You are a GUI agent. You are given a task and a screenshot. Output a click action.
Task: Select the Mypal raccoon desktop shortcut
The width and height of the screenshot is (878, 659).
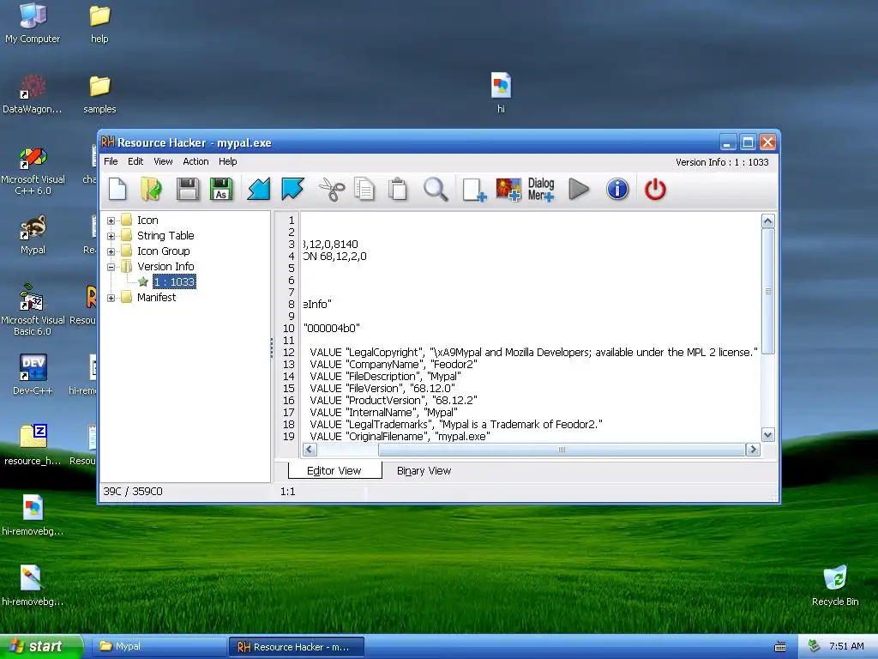33,234
